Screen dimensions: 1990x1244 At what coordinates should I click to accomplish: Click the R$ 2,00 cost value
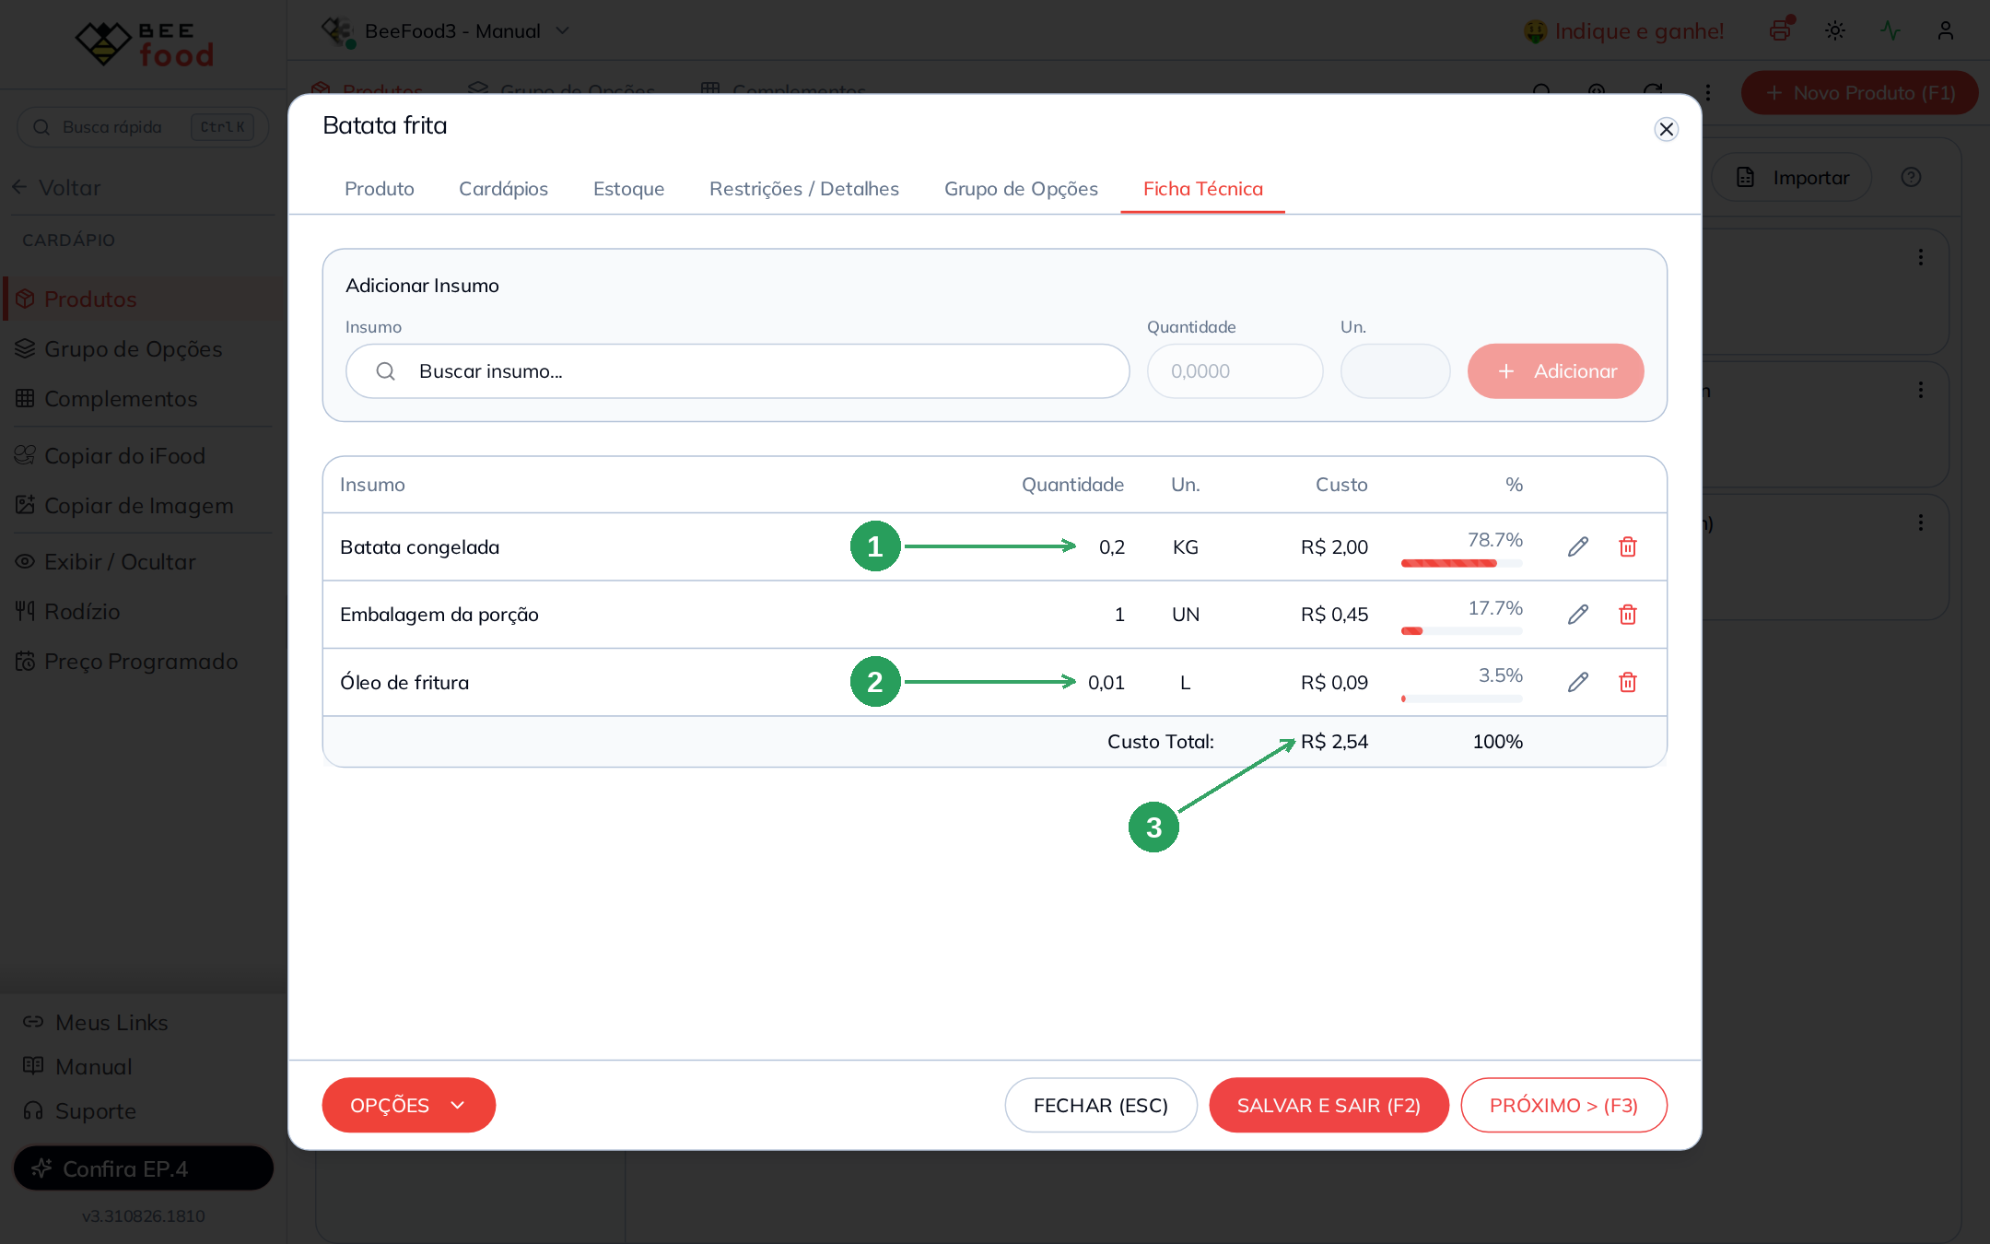point(1334,546)
